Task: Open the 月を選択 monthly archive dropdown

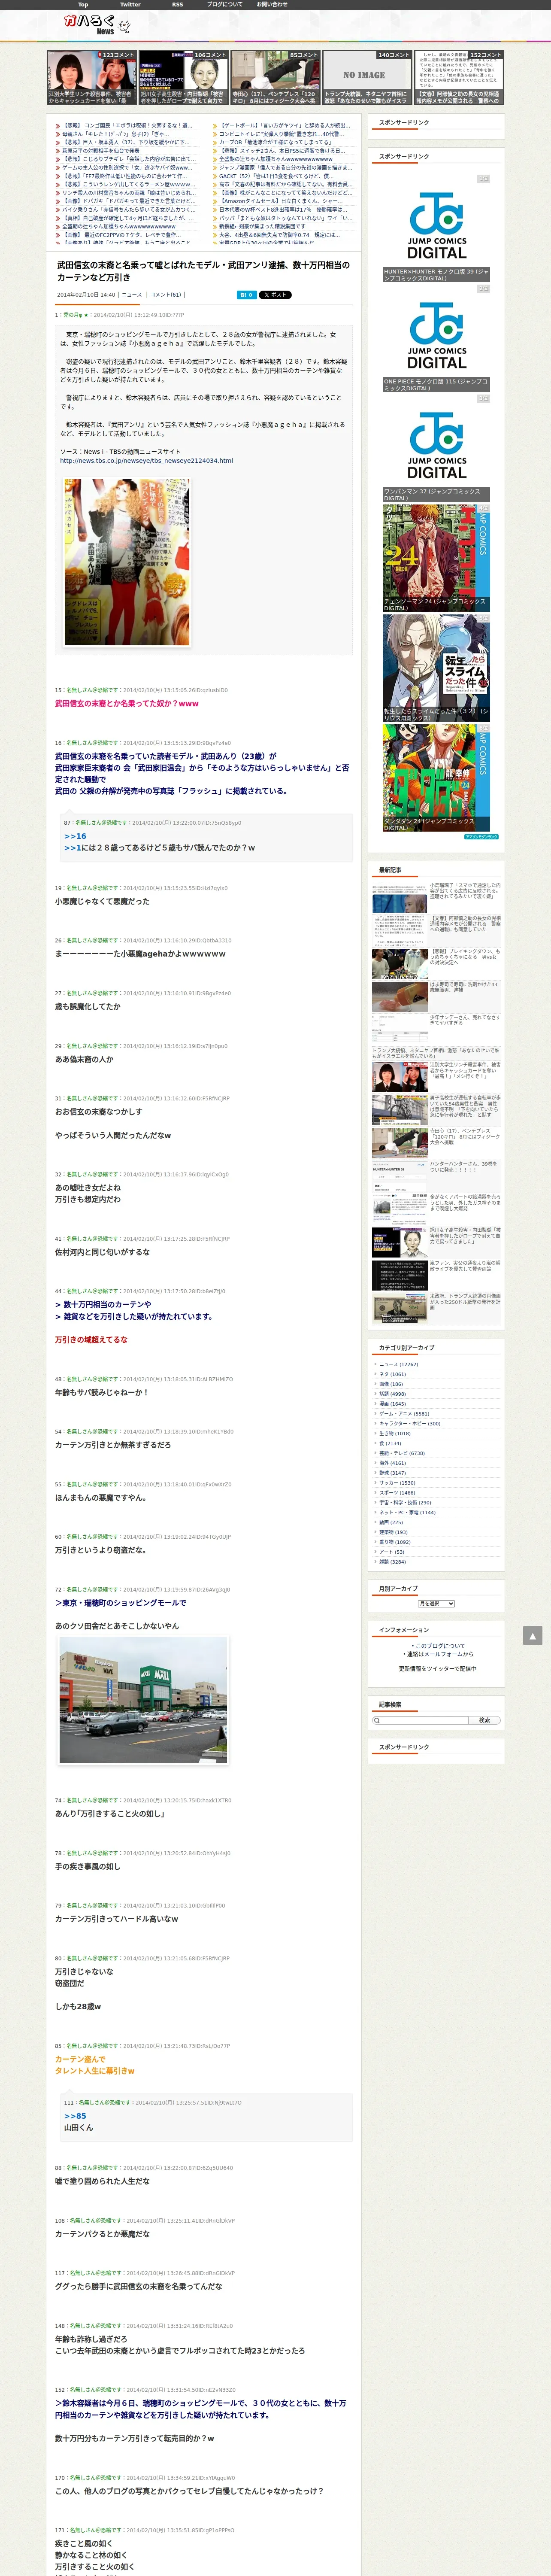Action: click(436, 1603)
